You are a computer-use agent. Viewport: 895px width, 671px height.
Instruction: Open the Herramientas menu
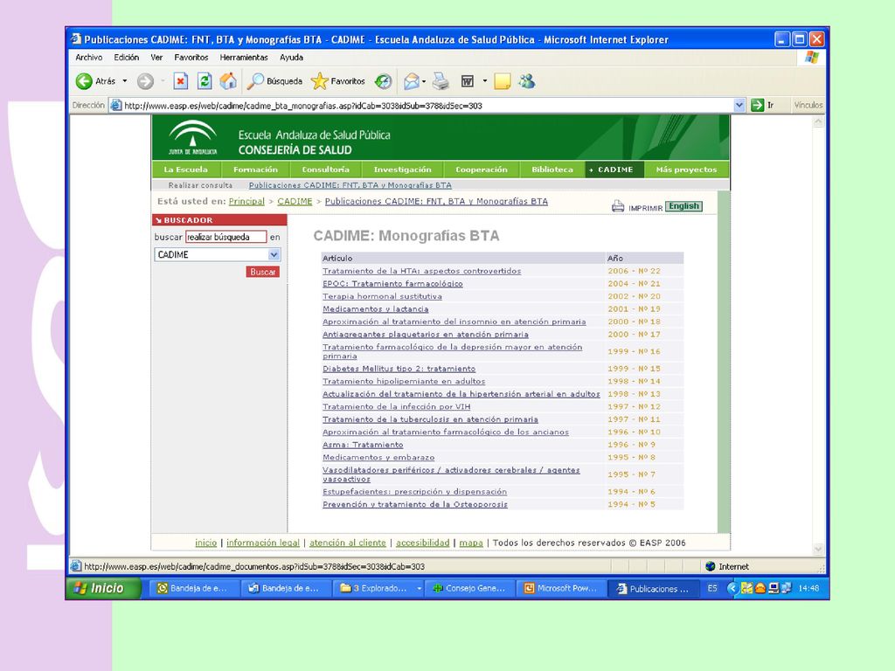[x=244, y=58]
